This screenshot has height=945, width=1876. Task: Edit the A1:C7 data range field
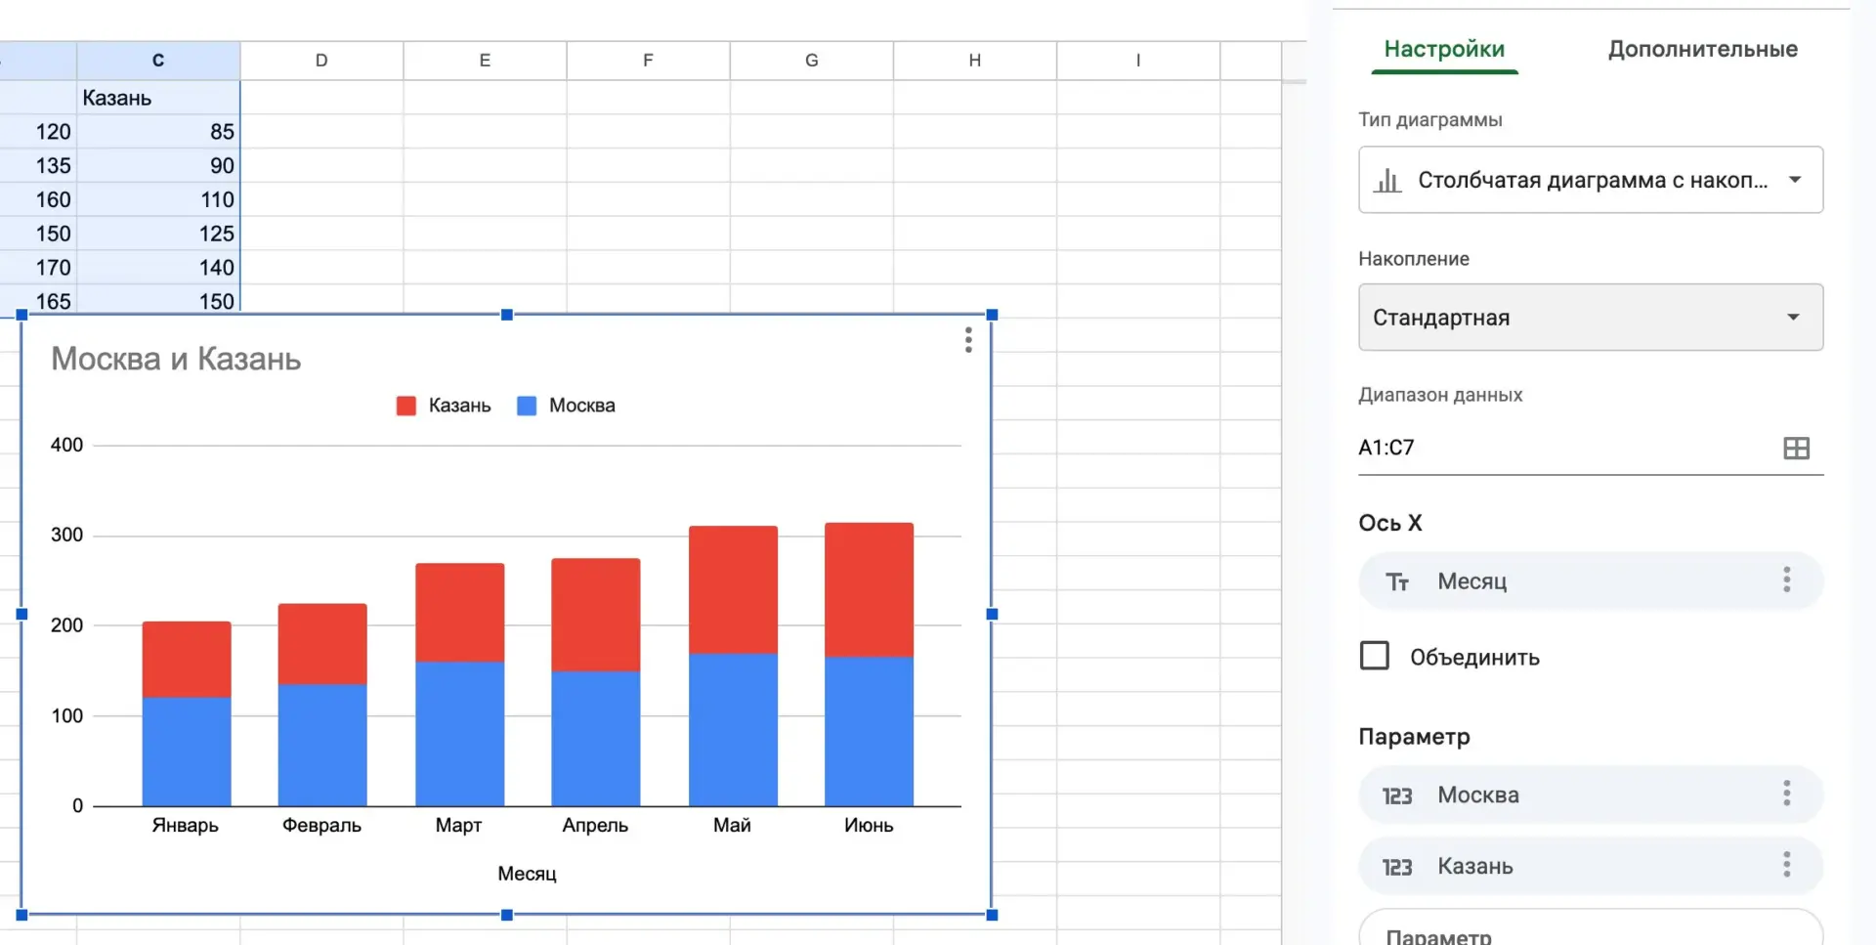coord(1563,448)
